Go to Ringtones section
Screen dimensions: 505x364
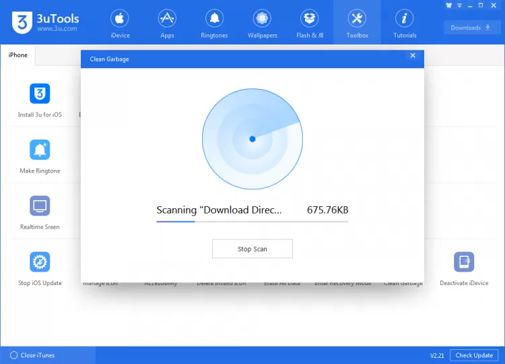pyautogui.click(x=214, y=24)
